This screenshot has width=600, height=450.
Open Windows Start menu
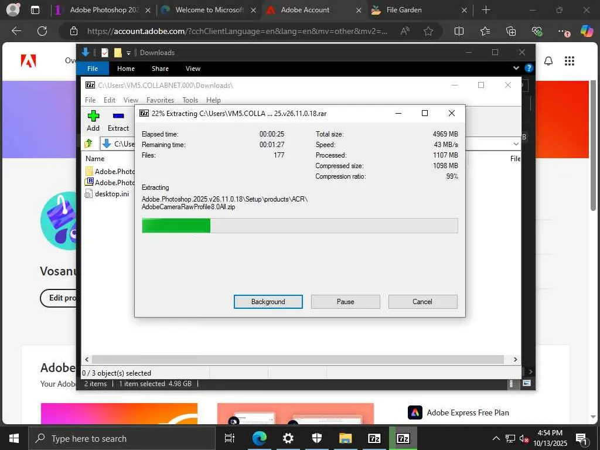14,438
